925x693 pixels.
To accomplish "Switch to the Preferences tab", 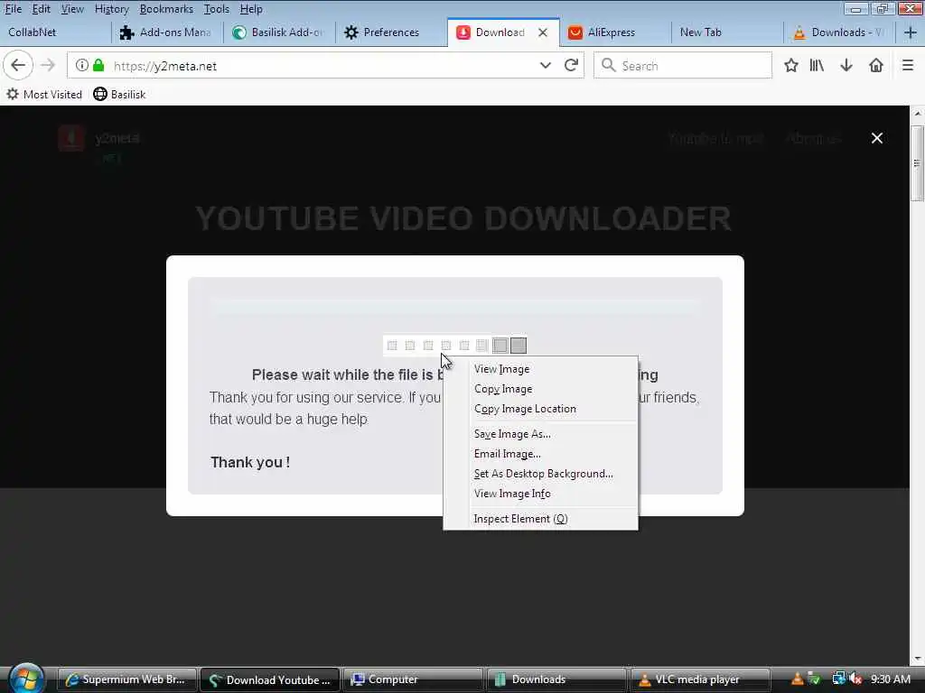I will click(x=392, y=32).
